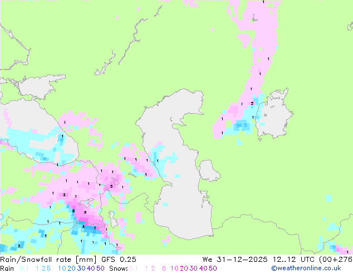Pick the pale pink 0.1 snow legend value
Viewport: 353px width, 273px height.
pyautogui.click(x=133, y=269)
